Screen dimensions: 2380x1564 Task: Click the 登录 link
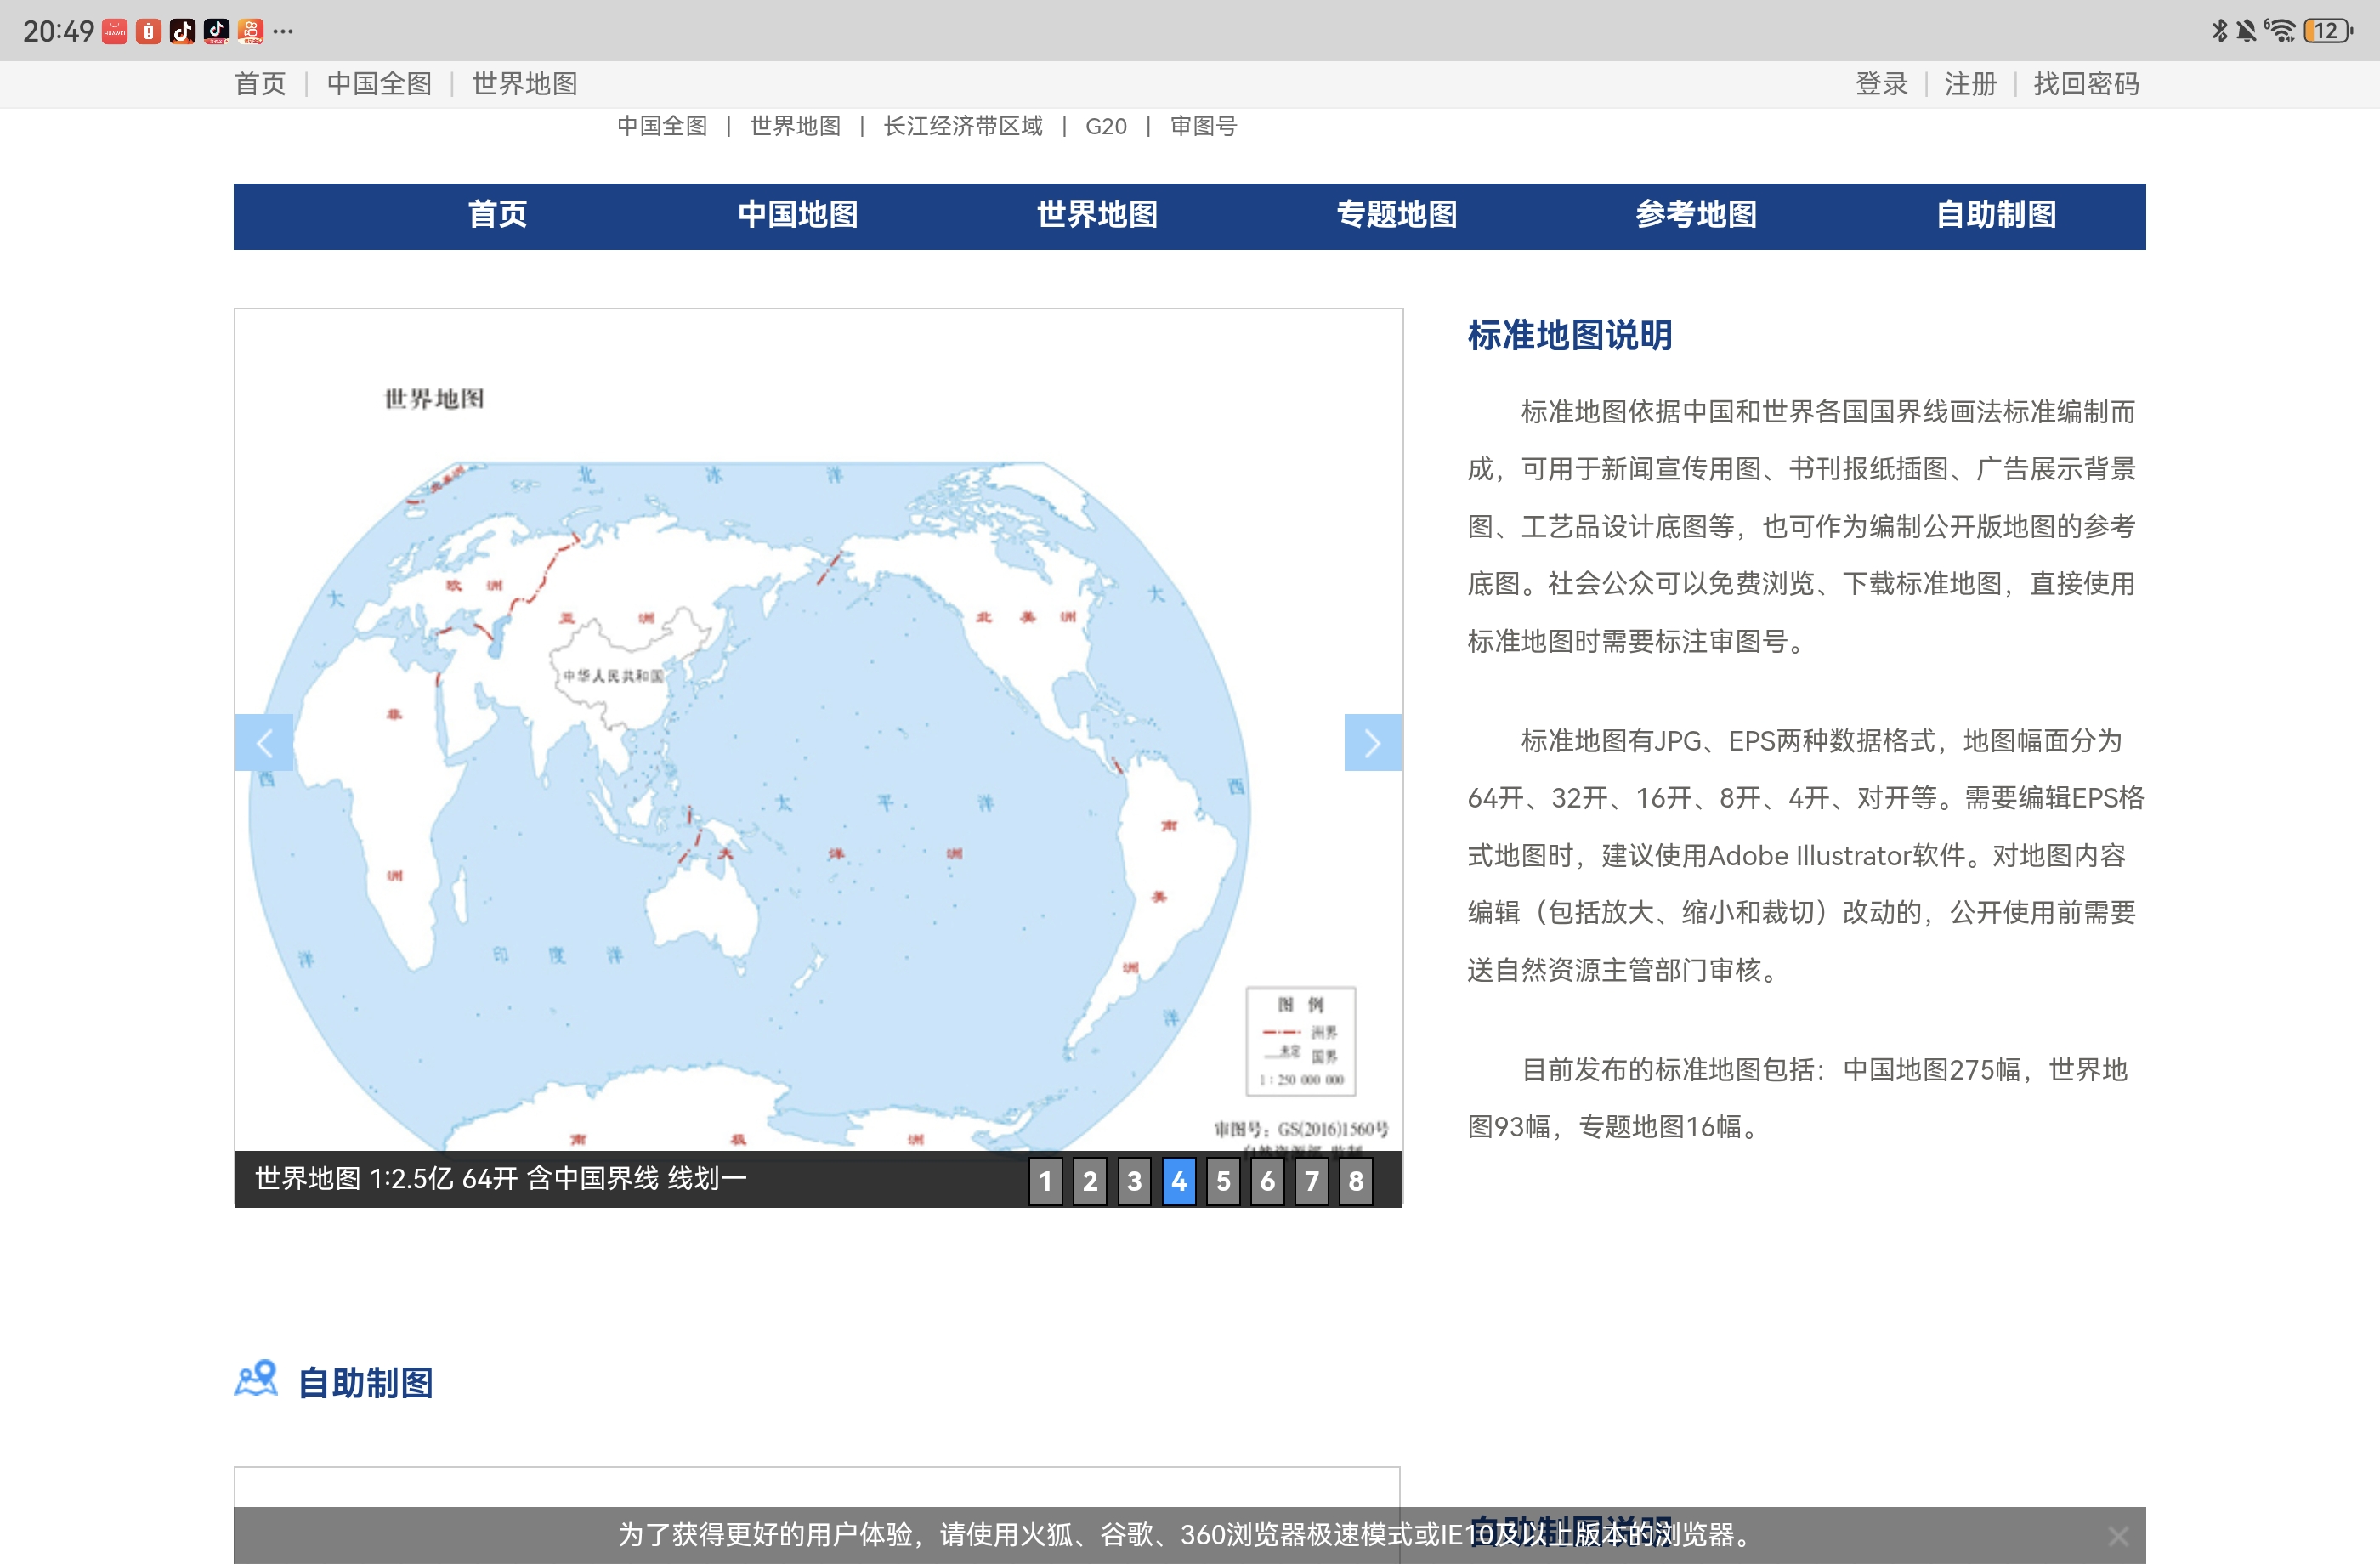click(x=1881, y=84)
